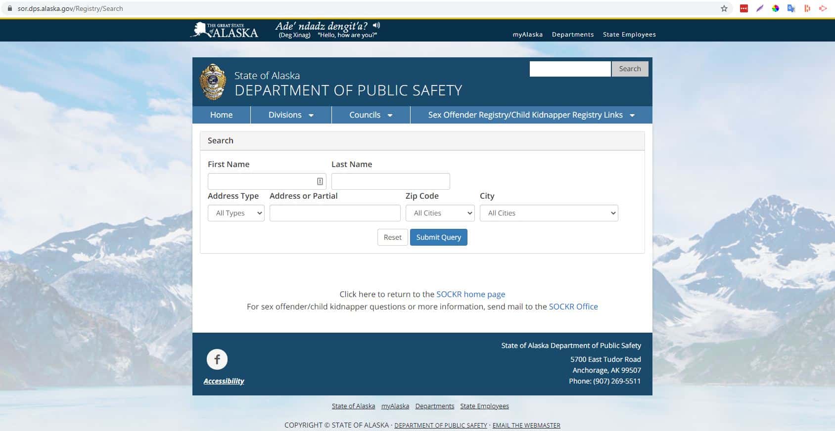The image size is (835, 431).
Task: Open the Google Translate extension icon
Action: click(x=791, y=8)
